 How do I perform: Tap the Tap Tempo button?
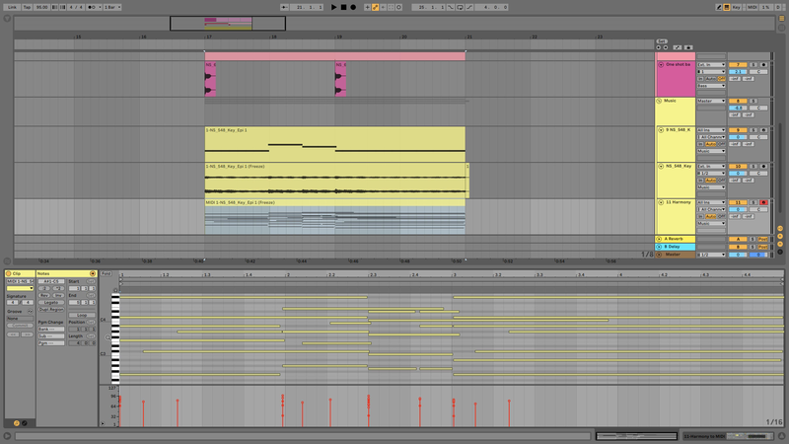pos(28,7)
